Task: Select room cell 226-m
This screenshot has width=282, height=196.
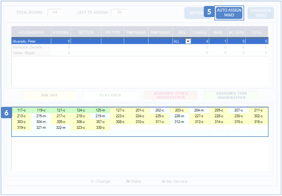Action: coord(179,116)
